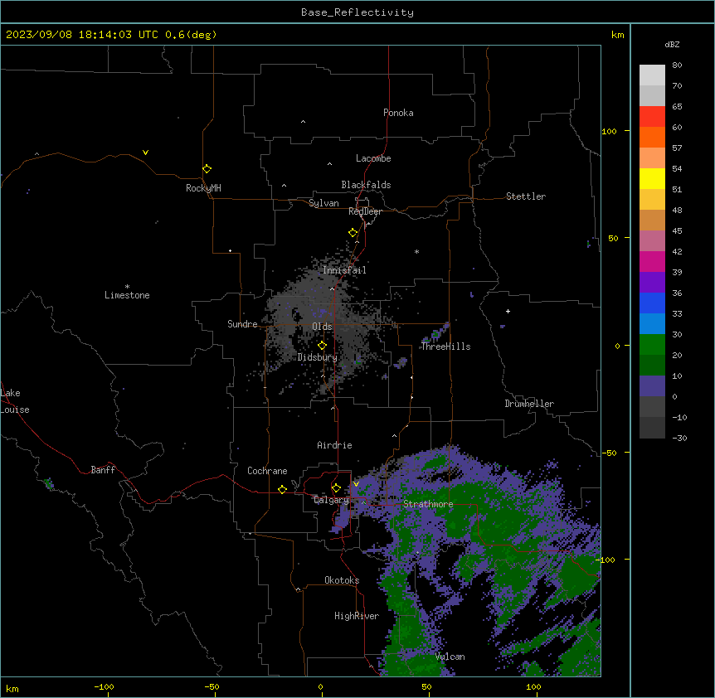Select the white plus marker west of Drumheller area
Screen dimensions: 715x698
(x=508, y=311)
